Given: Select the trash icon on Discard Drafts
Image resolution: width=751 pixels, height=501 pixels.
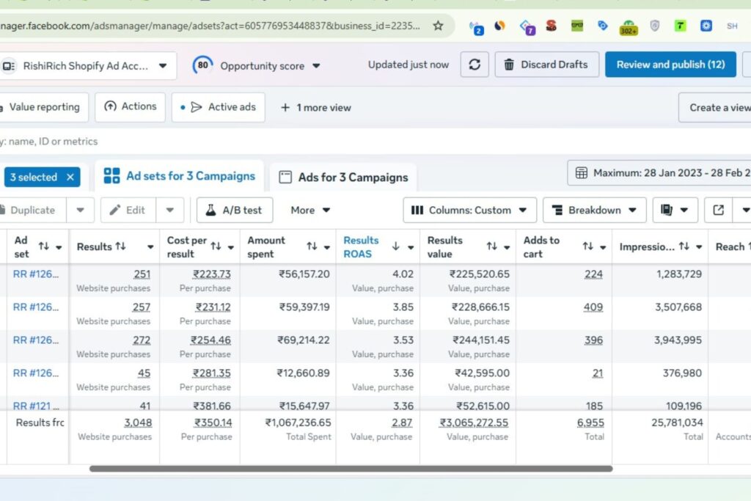Looking at the screenshot, I should pyautogui.click(x=510, y=65).
